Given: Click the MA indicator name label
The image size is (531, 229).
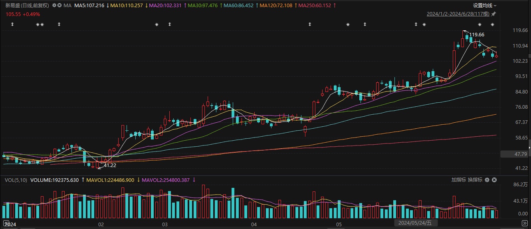Looking at the screenshot, I should 67,6.
